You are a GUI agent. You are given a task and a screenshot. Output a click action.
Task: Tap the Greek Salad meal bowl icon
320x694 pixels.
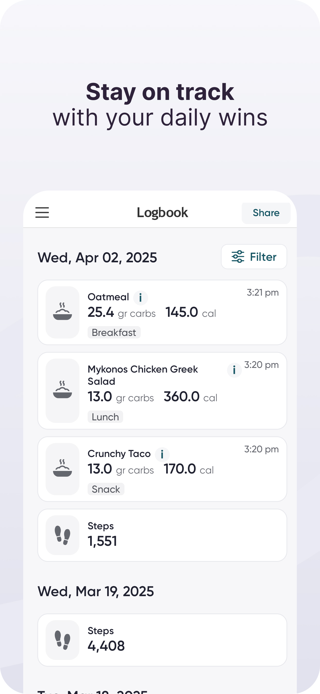tap(62, 390)
